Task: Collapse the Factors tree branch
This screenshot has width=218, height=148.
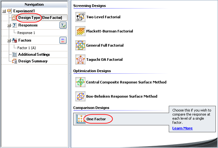Action: point(9,41)
